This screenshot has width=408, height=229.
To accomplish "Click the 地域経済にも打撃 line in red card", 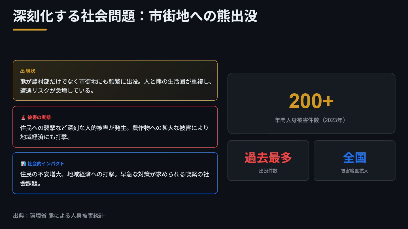I will (45, 137).
